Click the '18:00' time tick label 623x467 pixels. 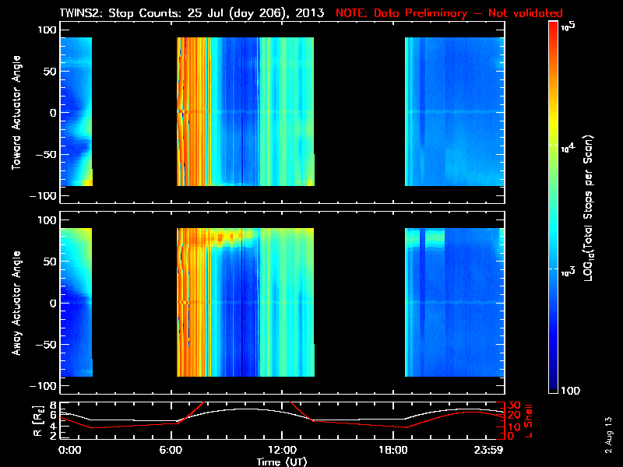pyautogui.click(x=393, y=450)
